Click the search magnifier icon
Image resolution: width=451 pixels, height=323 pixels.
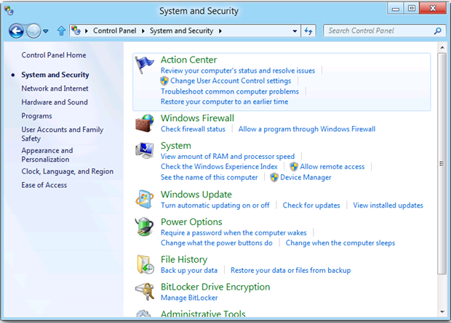click(x=437, y=30)
